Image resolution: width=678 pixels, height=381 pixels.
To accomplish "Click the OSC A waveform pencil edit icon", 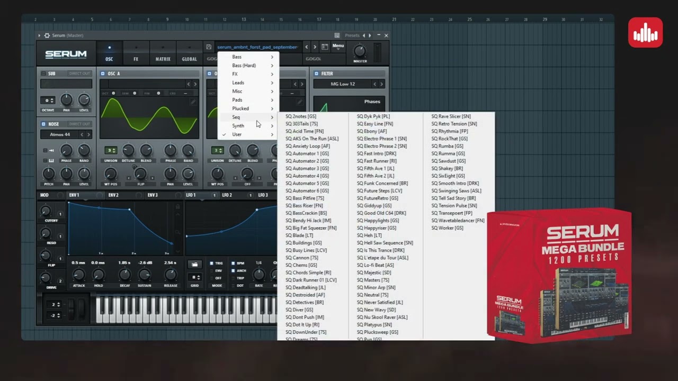I will [193, 102].
